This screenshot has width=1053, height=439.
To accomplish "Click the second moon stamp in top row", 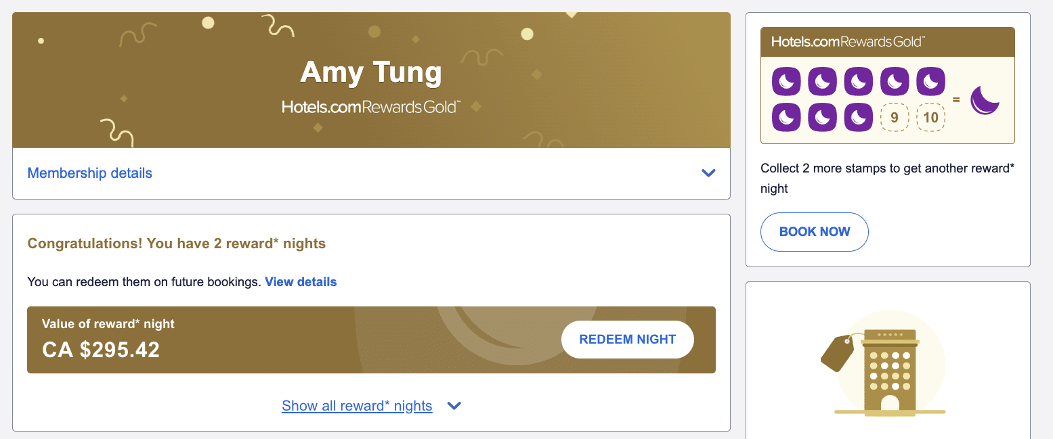I will 822,82.
